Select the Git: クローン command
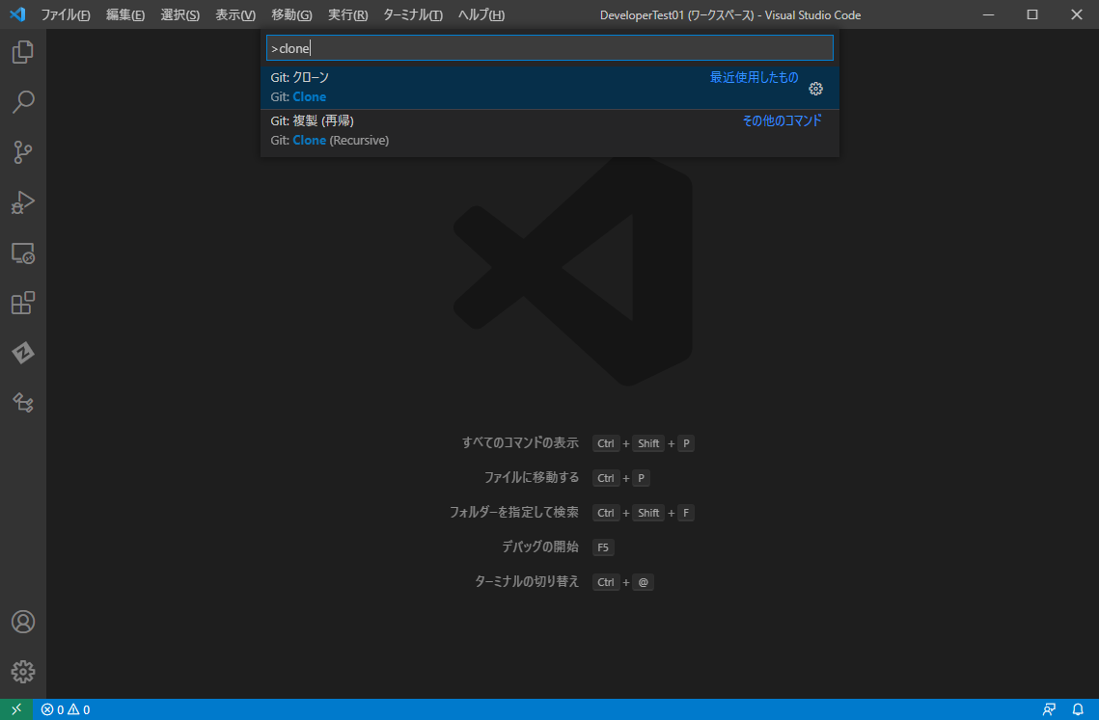Image resolution: width=1099 pixels, height=720 pixels. [x=550, y=87]
